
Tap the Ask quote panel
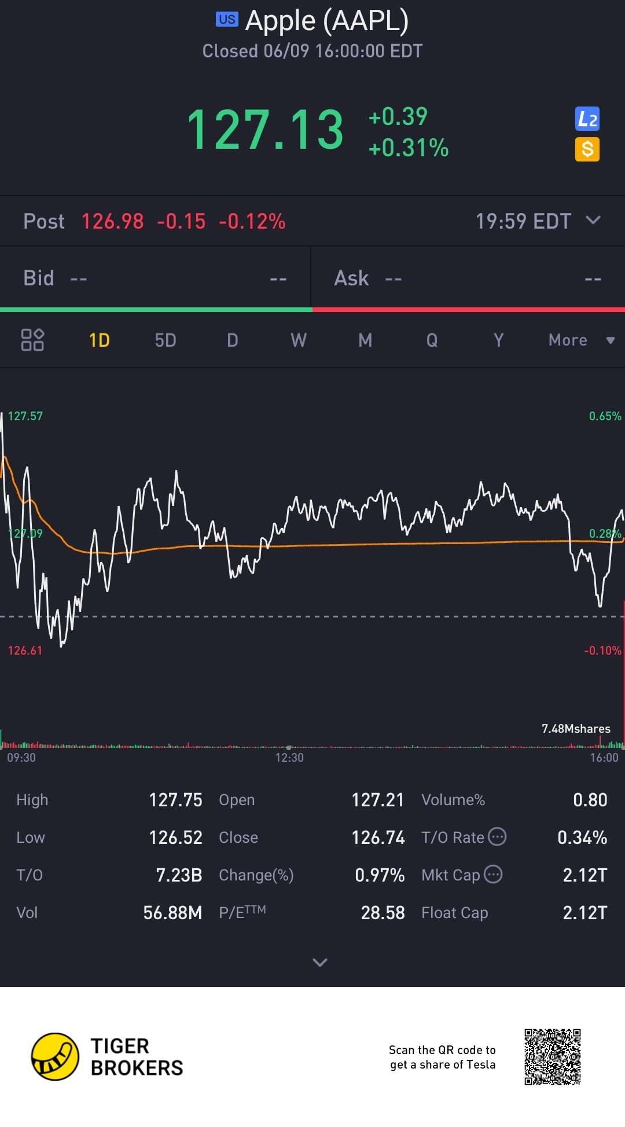pyautogui.click(x=468, y=278)
